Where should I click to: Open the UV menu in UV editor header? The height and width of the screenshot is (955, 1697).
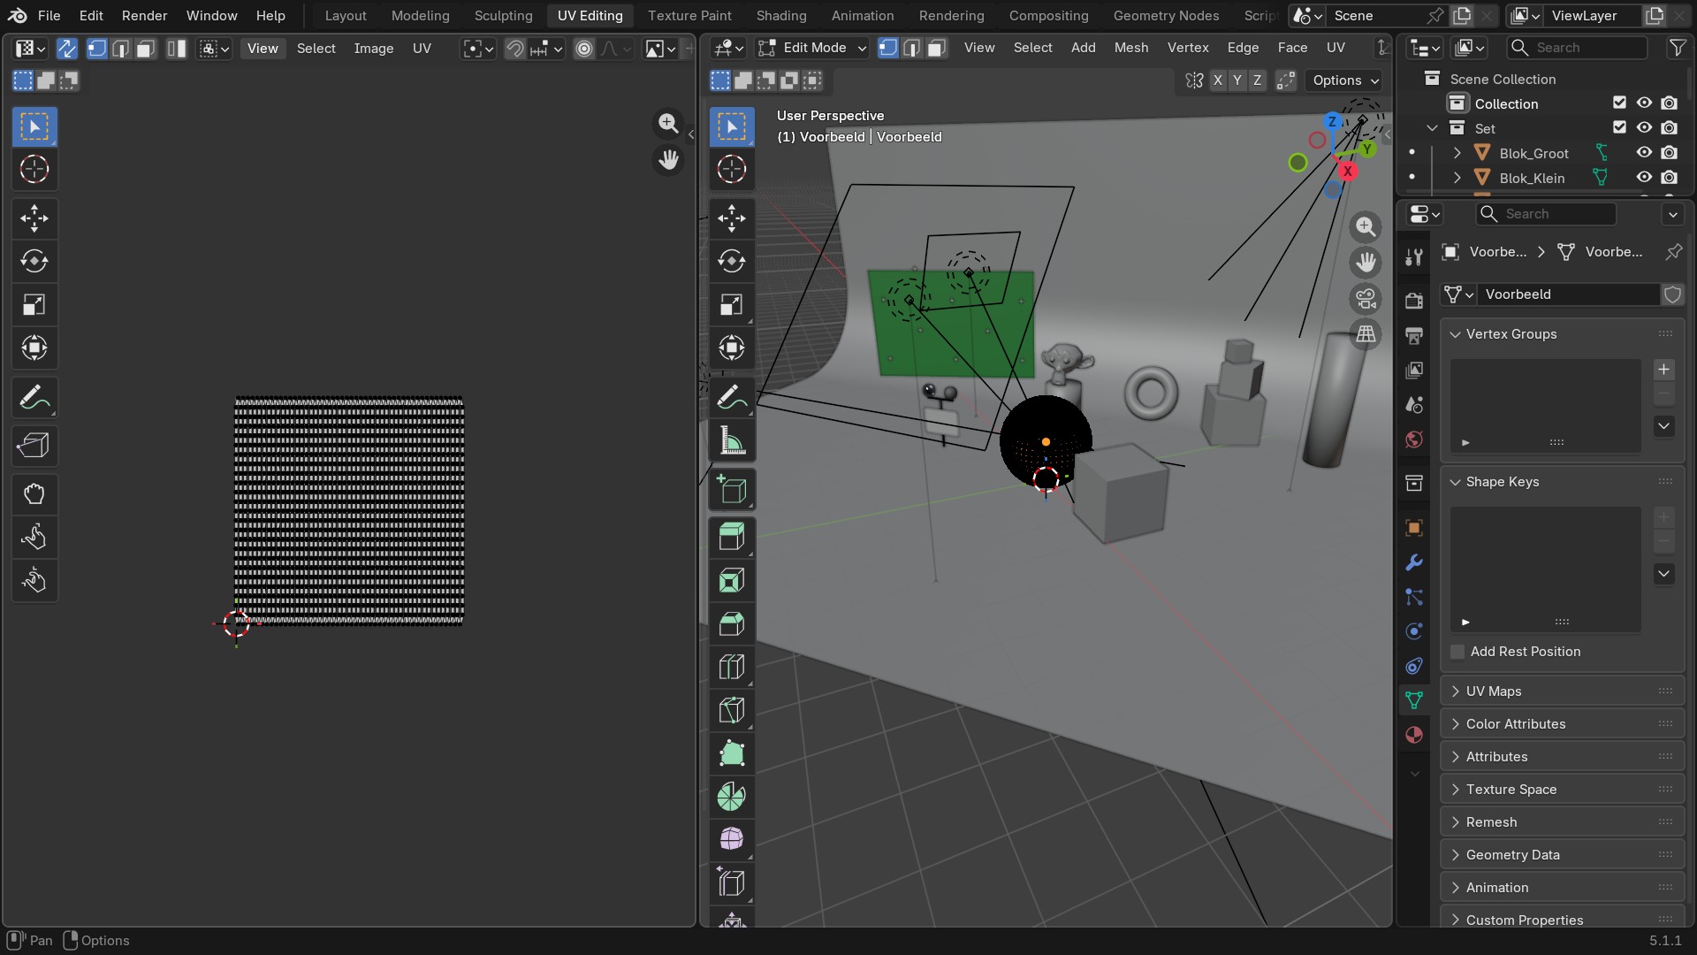(422, 49)
